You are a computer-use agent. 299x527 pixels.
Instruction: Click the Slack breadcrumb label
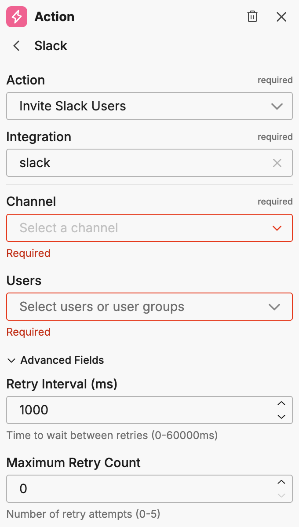pos(51,46)
